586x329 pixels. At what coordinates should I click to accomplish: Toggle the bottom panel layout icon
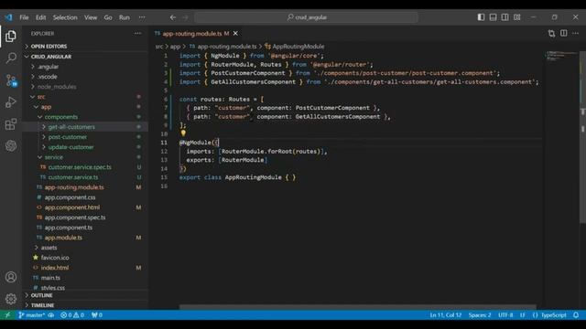click(493, 17)
